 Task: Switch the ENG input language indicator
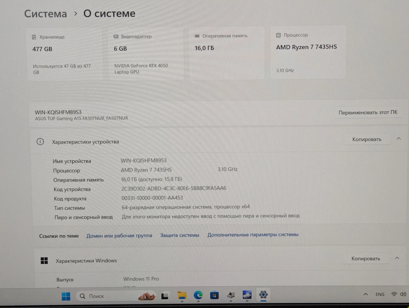click(380, 294)
